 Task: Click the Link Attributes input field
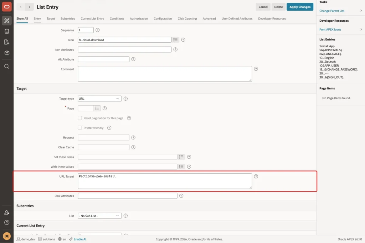128,196
